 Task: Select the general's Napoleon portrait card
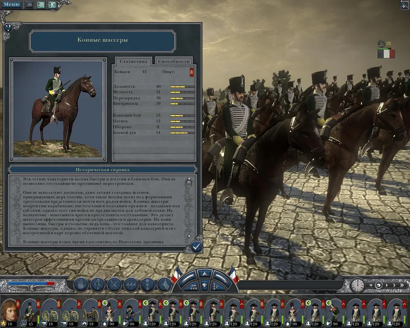(x=10, y=313)
